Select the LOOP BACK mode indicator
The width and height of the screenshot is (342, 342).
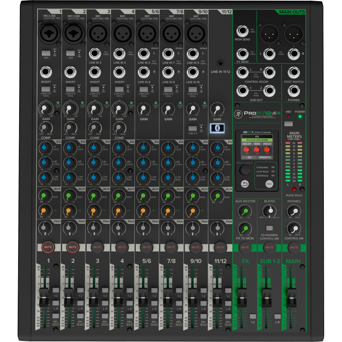click(x=273, y=171)
